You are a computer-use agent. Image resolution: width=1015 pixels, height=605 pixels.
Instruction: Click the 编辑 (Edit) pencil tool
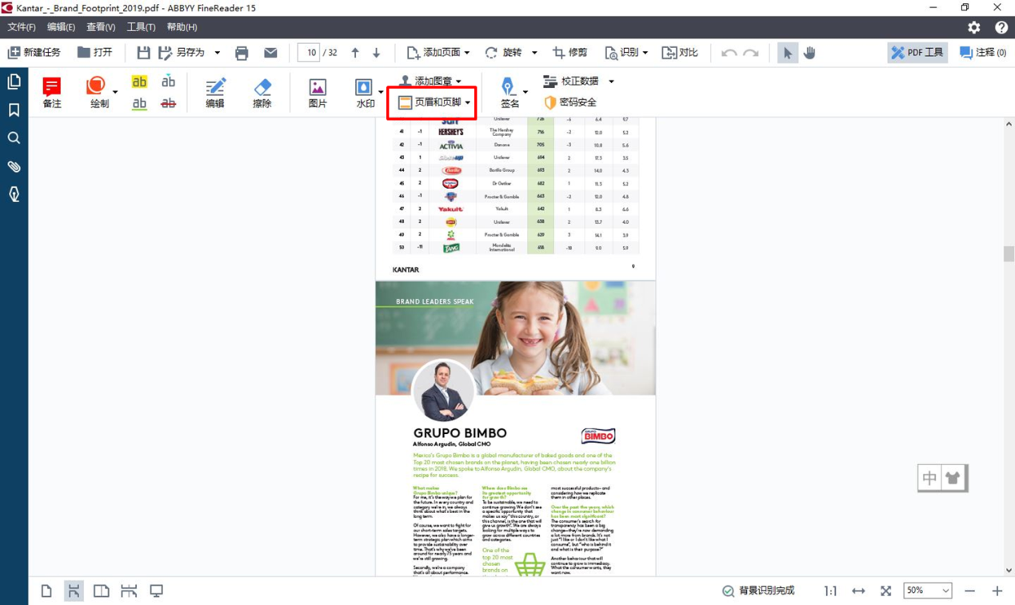tap(215, 93)
